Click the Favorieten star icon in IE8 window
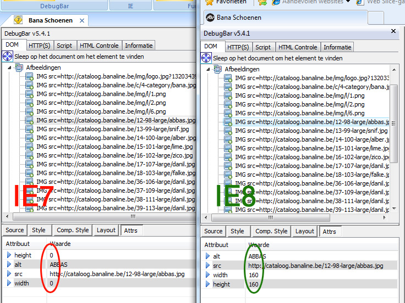405x303 pixels. (x=209, y=2)
